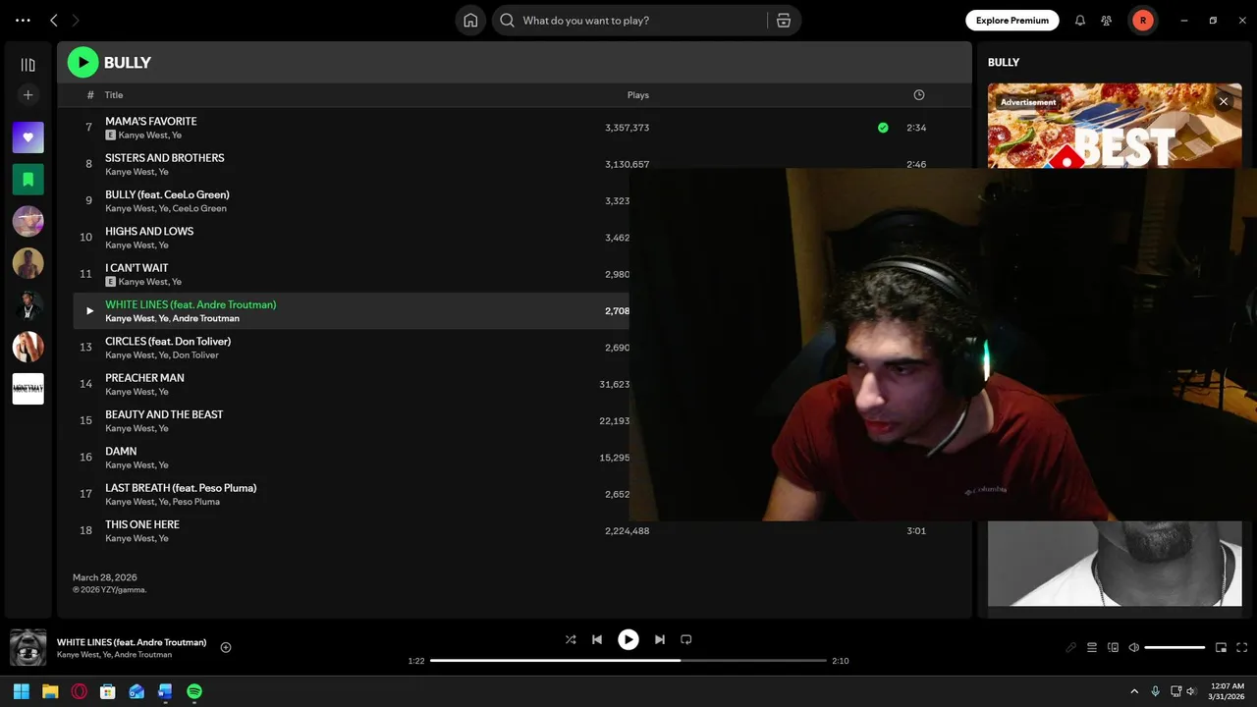Open the Queue icon
Screen dimensions: 1257x707
1092,647
